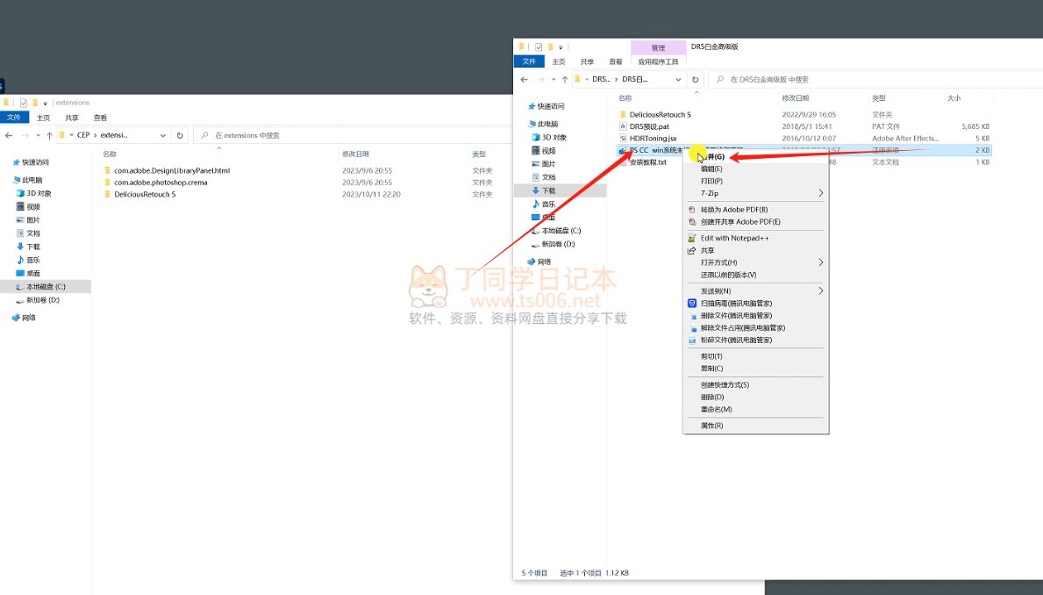Screen dimensions: 1043x595
Task: Refresh the DR5白金高级版 folder view
Action: pos(695,79)
